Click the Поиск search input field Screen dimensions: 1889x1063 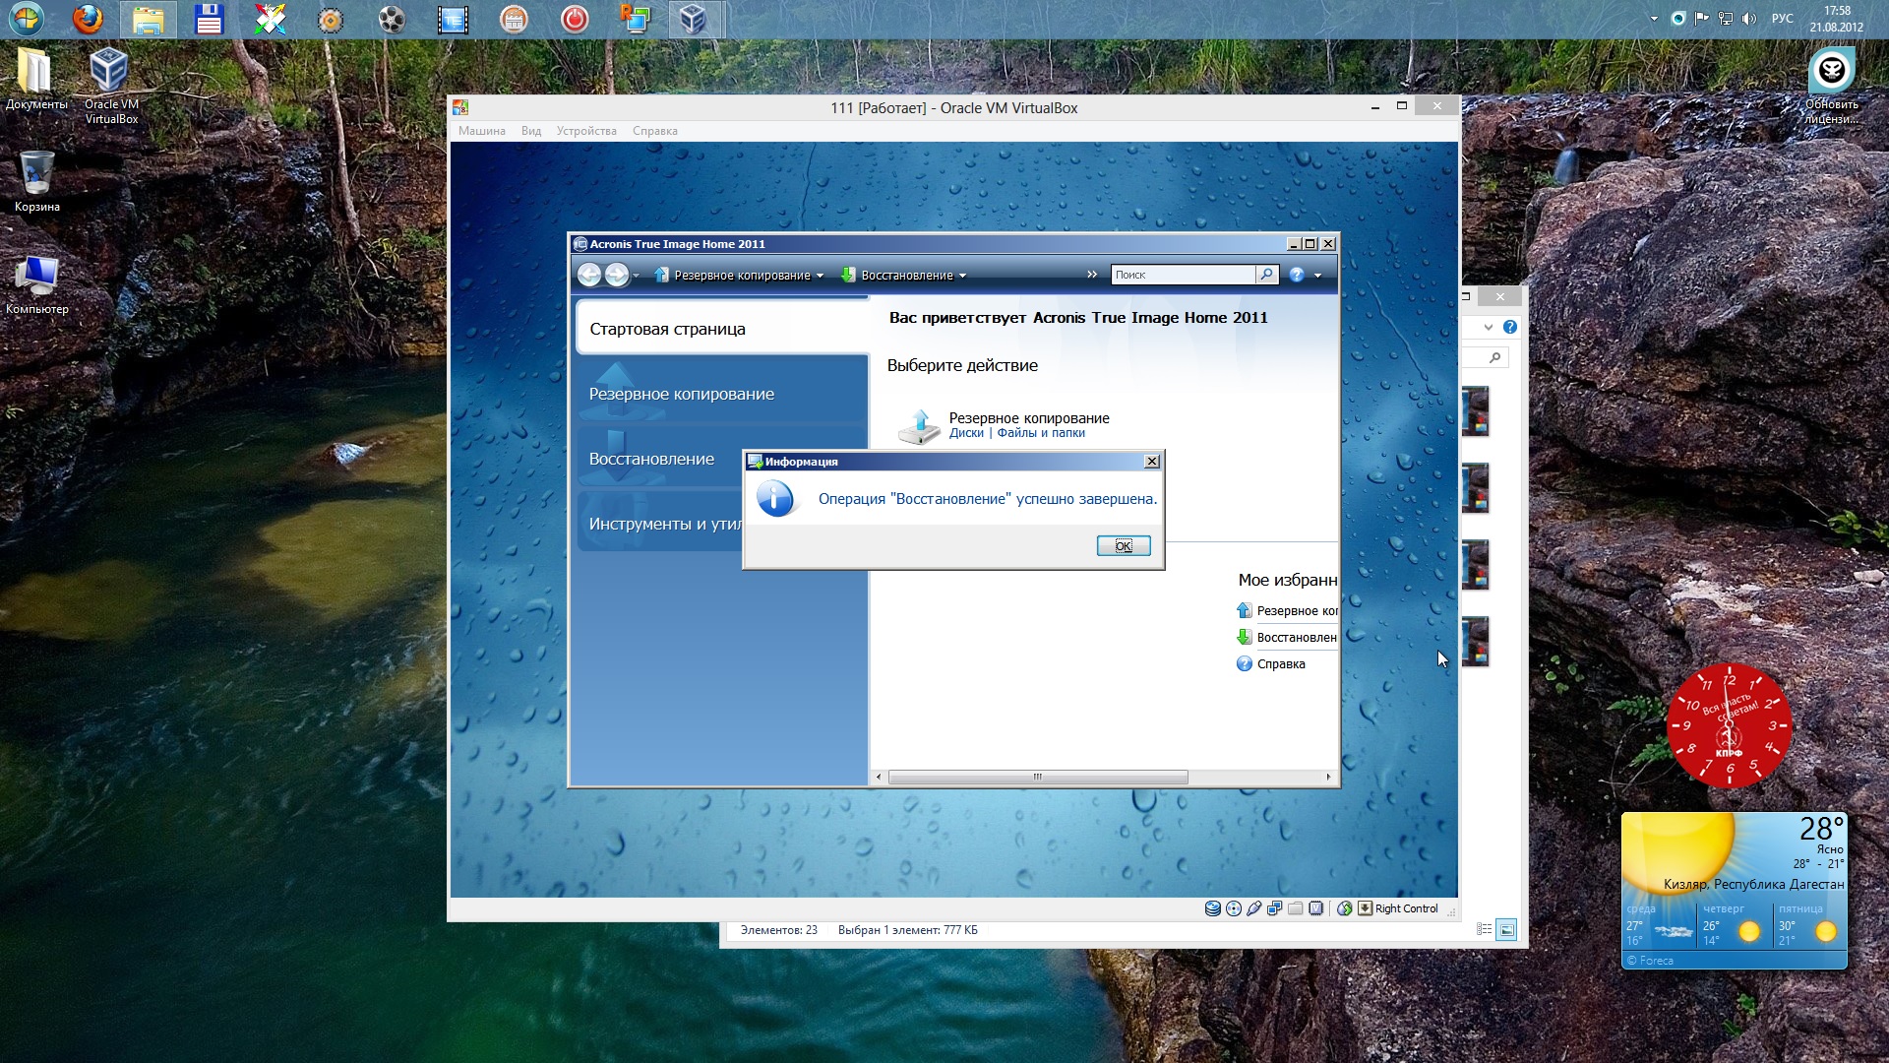coord(1183,275)
